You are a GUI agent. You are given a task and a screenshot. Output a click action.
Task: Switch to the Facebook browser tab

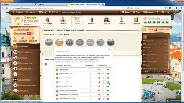point(51,5)
